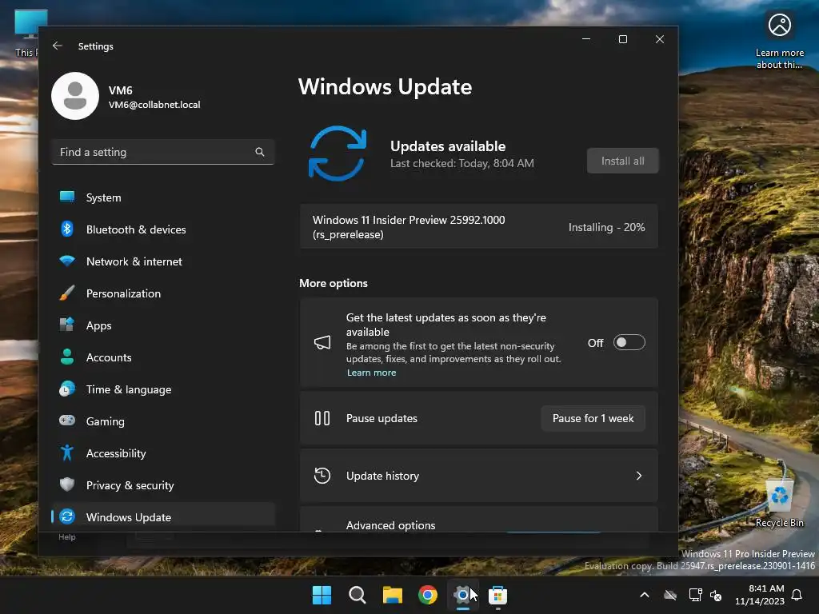
Task: Click Windows 11 Insider Preview 25992.1000 update row
Action: point(478,227)
